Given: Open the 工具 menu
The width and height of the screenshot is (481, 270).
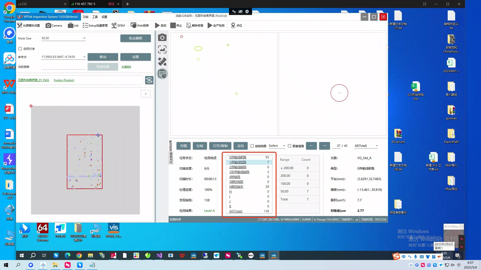Looking at the screenshot, I should pos(95,17).
